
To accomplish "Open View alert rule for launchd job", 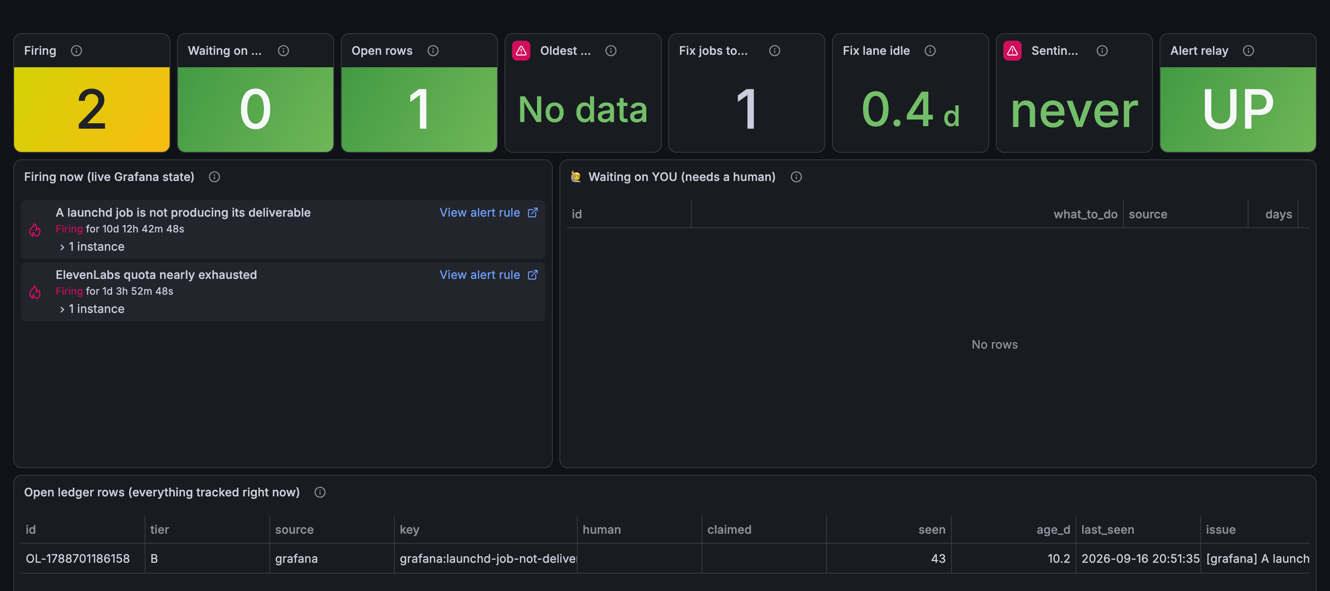I will [x=488, y=212].
